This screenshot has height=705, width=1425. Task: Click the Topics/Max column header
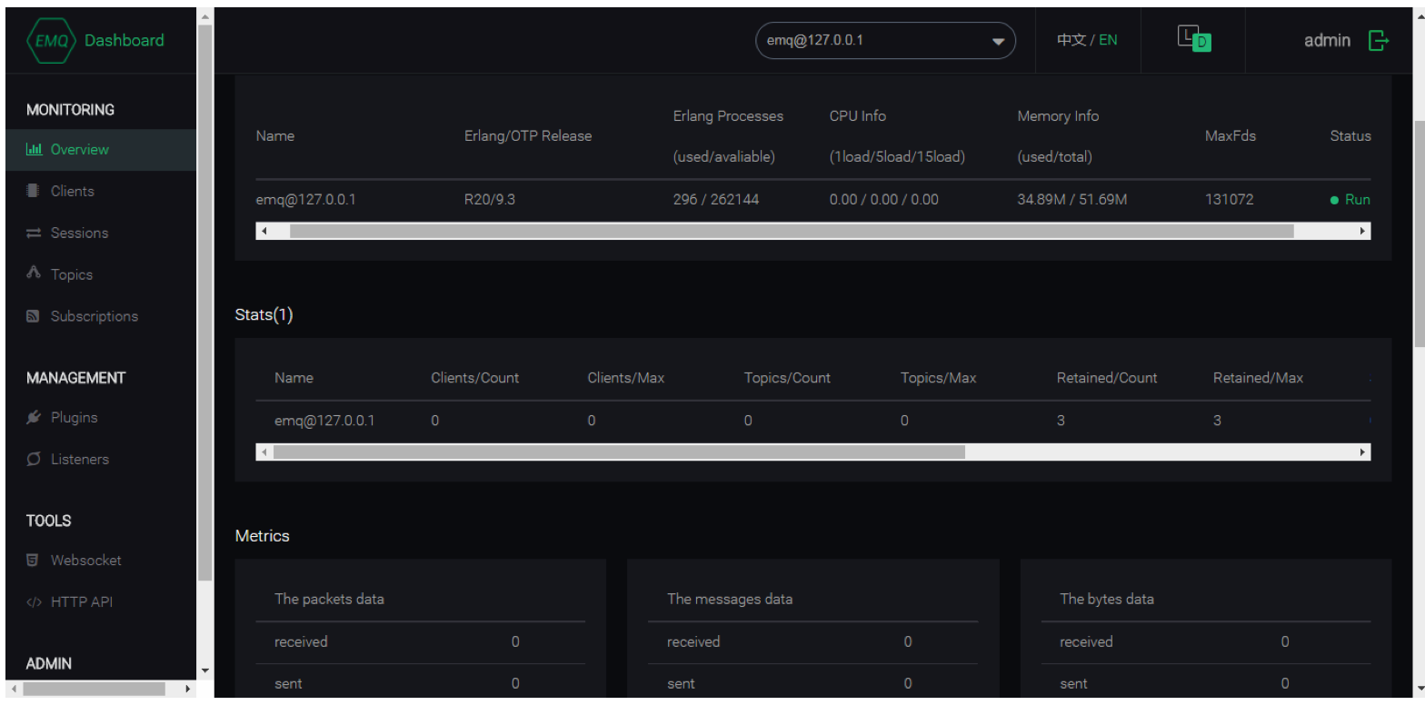[x=939, y=378]
